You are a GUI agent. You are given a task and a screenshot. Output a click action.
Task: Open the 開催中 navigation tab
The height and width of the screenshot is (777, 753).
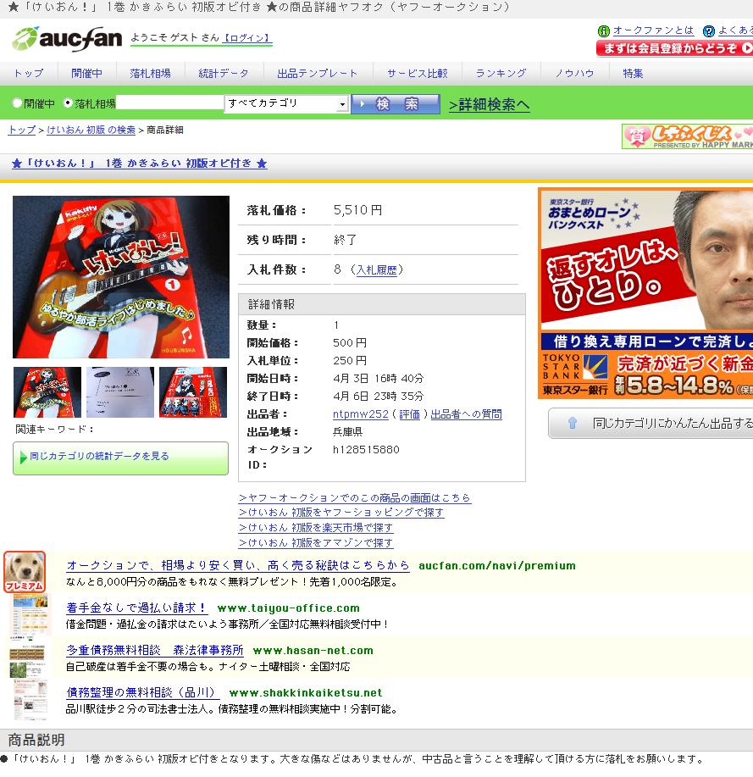[86, 74]
